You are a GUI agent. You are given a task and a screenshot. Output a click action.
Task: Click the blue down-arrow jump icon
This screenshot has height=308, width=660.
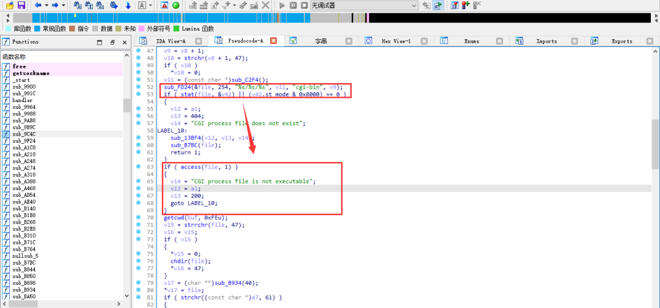click(128, 5)
